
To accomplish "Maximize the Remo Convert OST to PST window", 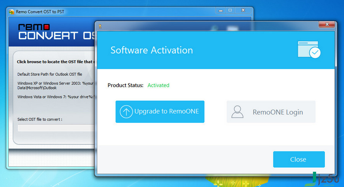I will pyautogui.click(x=230, y=10).
